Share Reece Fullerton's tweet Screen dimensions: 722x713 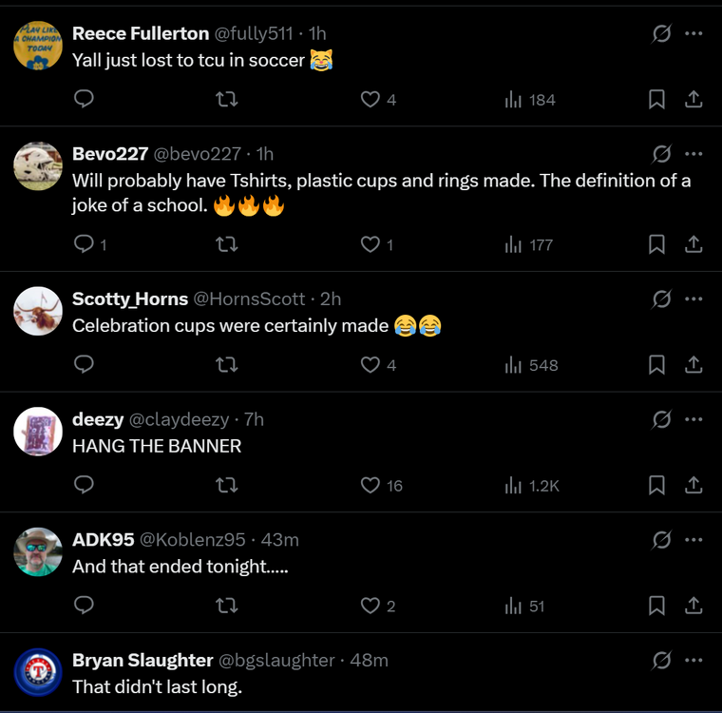[693, 99]
